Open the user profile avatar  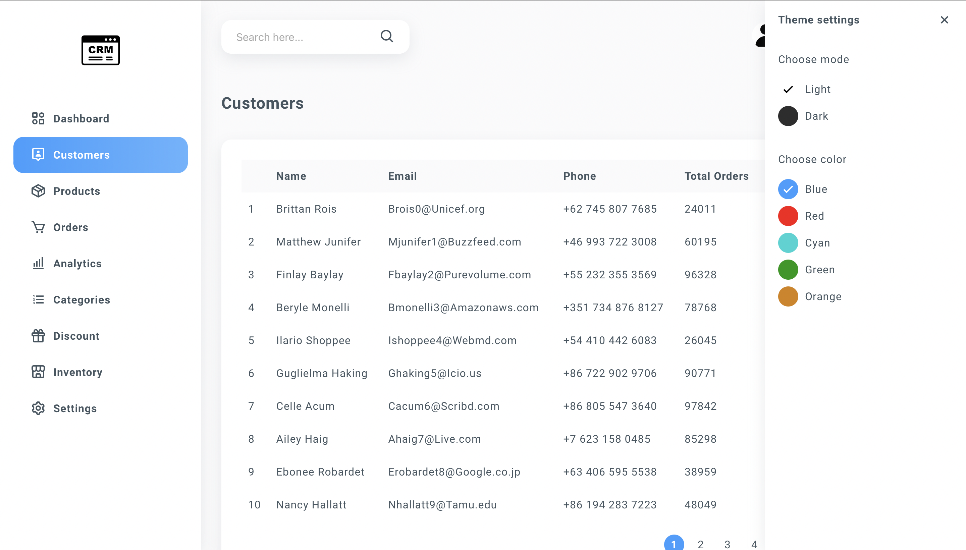click(x=761, y=36)
